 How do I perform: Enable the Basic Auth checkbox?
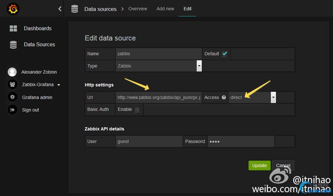click(137, 110)
